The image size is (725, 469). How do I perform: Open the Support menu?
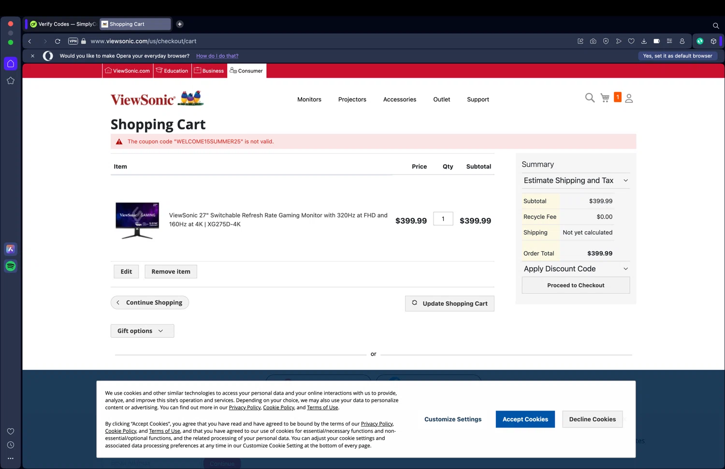coord(478,99)
